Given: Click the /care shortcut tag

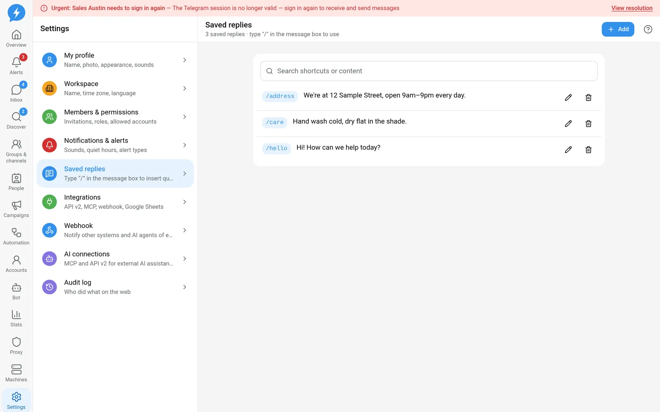Looking at the screenshot, I should pyautogui.click(x=275, y=122).
